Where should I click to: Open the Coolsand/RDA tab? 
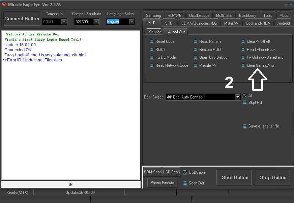(258, 23)
